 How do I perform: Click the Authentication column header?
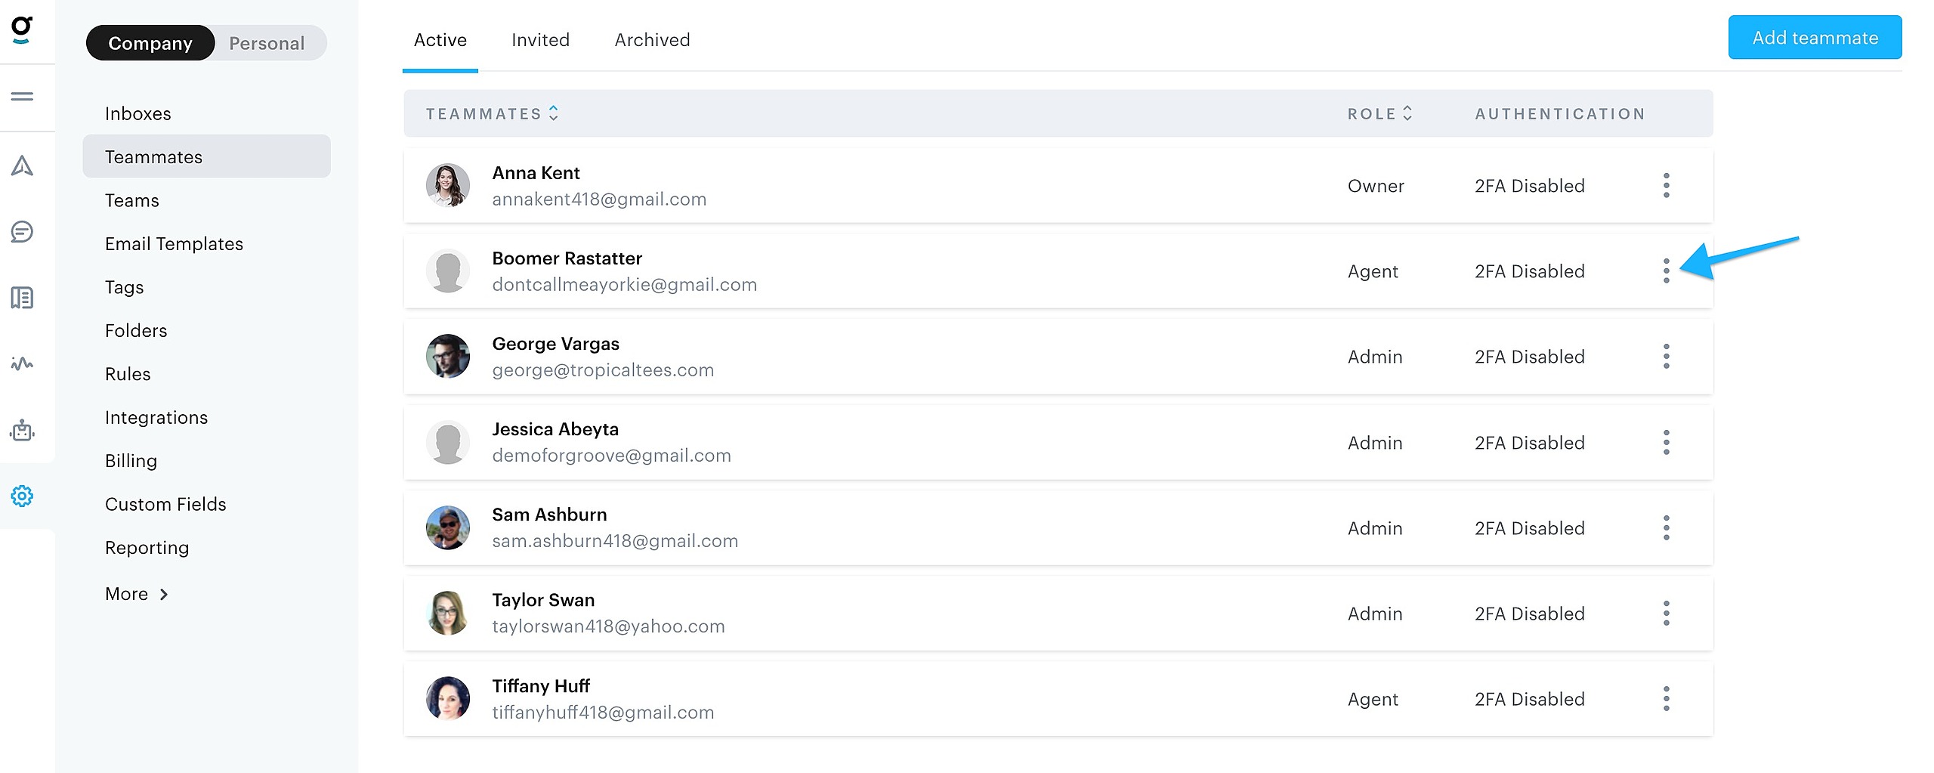[1560, 113]
